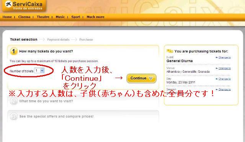This screenshot has height=142, width=245.
Task: Open the Home menu item
Action: 7,17
